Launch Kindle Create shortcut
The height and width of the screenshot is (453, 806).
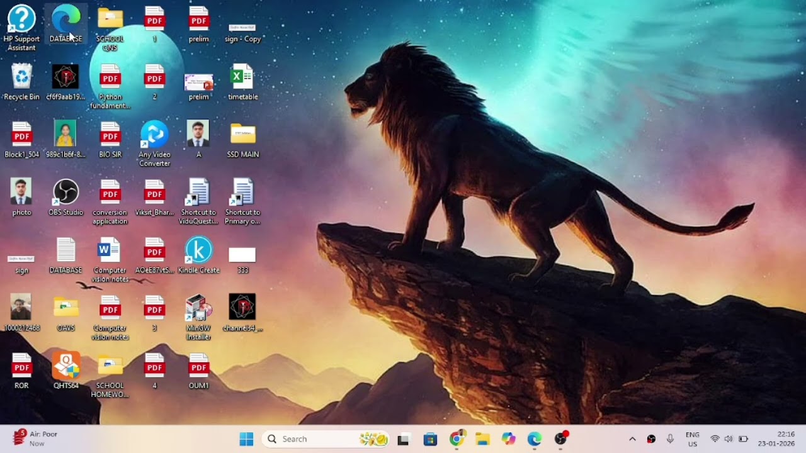coord(198,255)
